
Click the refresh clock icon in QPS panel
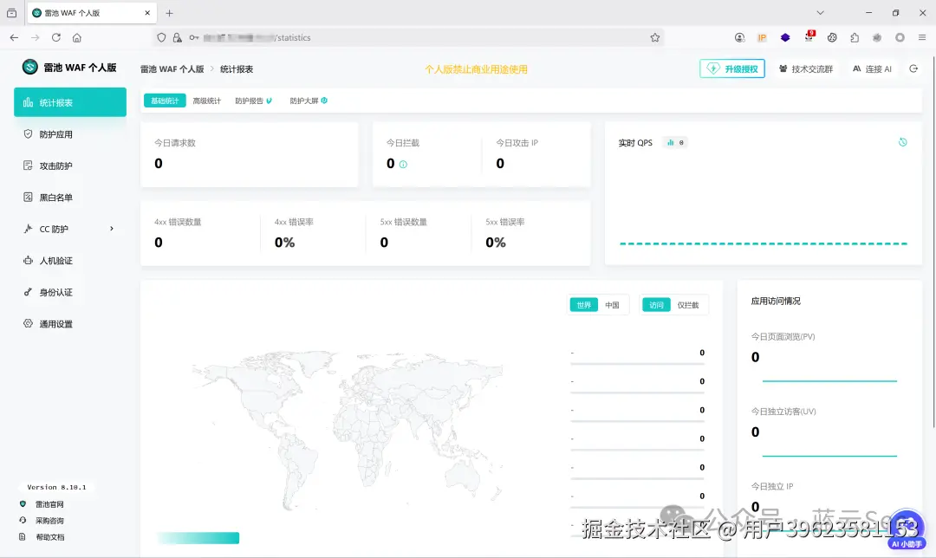tap(902, 142)
